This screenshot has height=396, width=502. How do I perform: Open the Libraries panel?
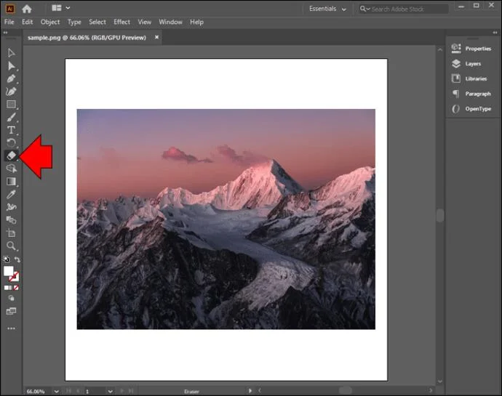469,78
